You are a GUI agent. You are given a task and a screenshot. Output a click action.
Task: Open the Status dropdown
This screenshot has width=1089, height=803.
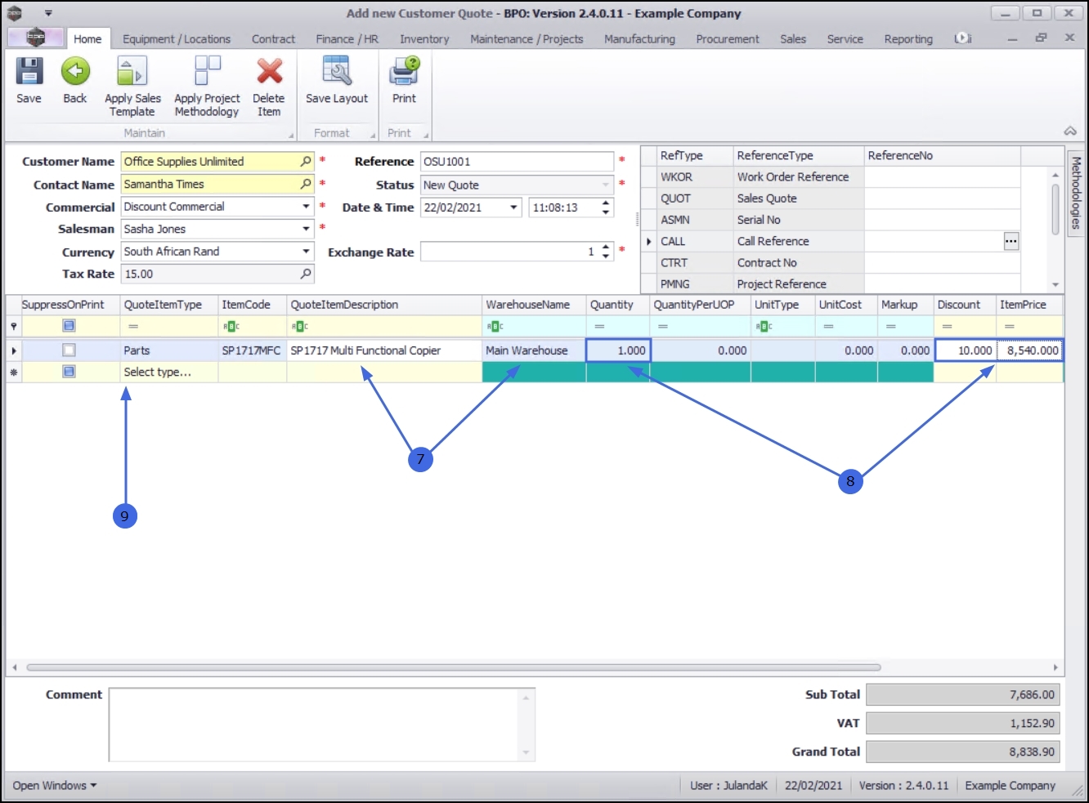point(606,185)
